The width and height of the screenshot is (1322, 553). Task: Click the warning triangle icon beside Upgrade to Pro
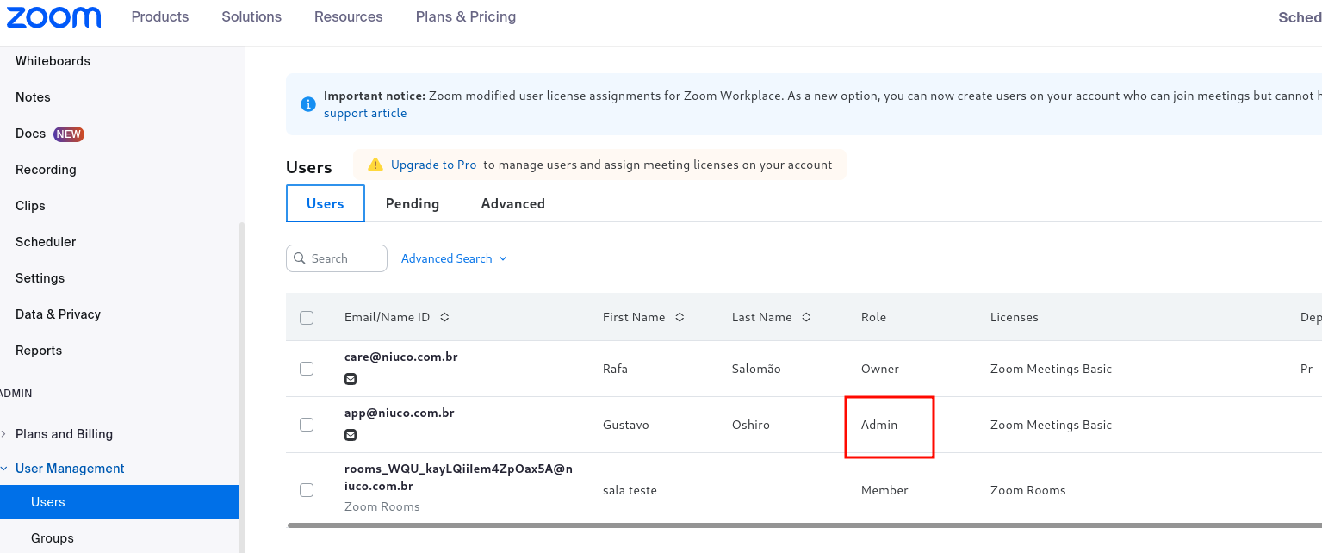[375, 165]
